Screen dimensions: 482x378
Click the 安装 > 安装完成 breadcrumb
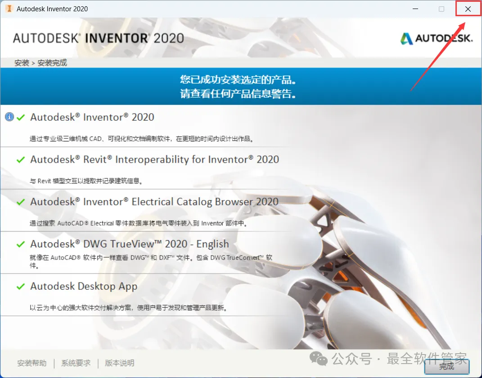(41, 63)
